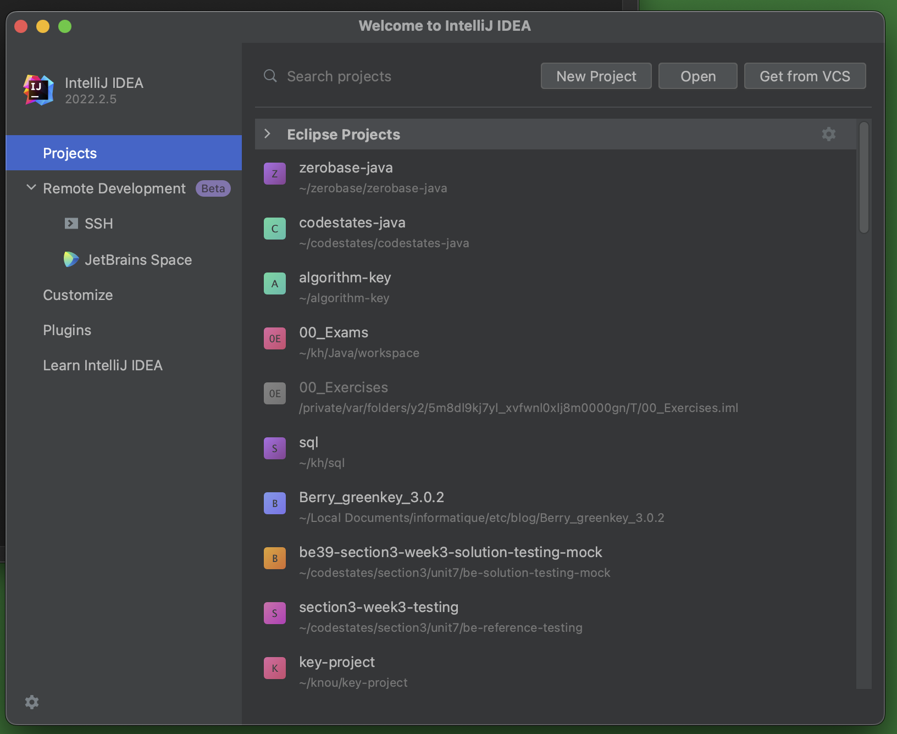Click the green A icon of algorithm-key
The image size is (897, 734).
click(x=275, y=283)
